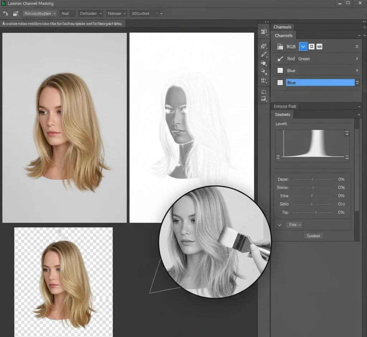Screen dimensions: 367x337
Task: Click the histogram corner adjustment icon in Levels
Action: click(347, 133)
